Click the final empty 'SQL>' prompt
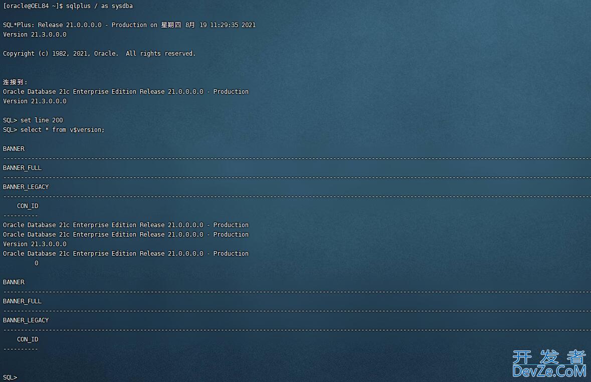The width and height of the screenshot is (591, 382). [10, 377]
